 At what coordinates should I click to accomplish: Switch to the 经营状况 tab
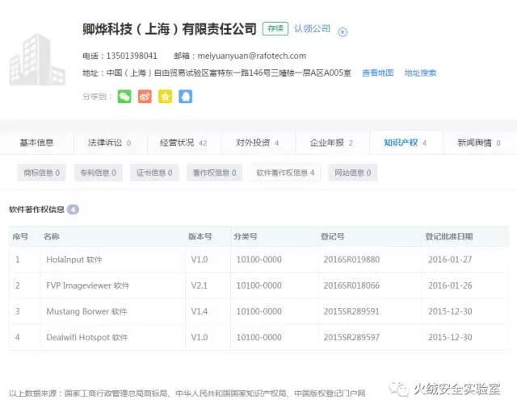(x=183, y=143)
